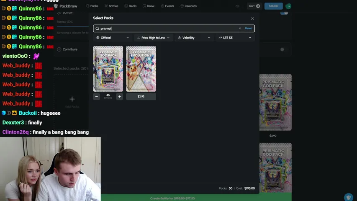
Task: Expand the Volatility dropdown
Action: click(x=194, y=38)
